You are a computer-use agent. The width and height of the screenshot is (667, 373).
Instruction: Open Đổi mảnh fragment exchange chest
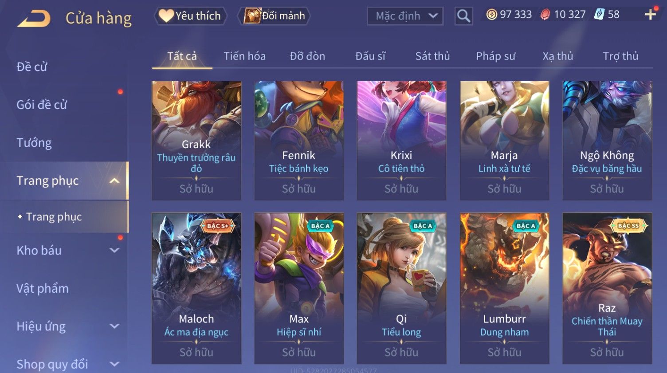274,16
